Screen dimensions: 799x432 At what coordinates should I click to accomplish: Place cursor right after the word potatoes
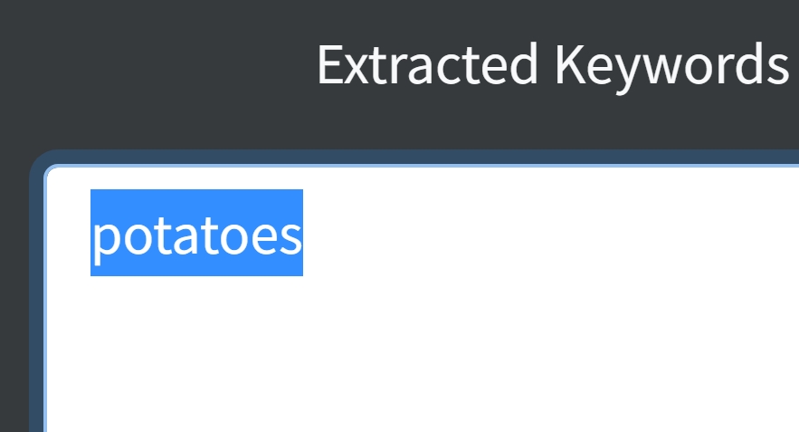click(x=304, y=234)
